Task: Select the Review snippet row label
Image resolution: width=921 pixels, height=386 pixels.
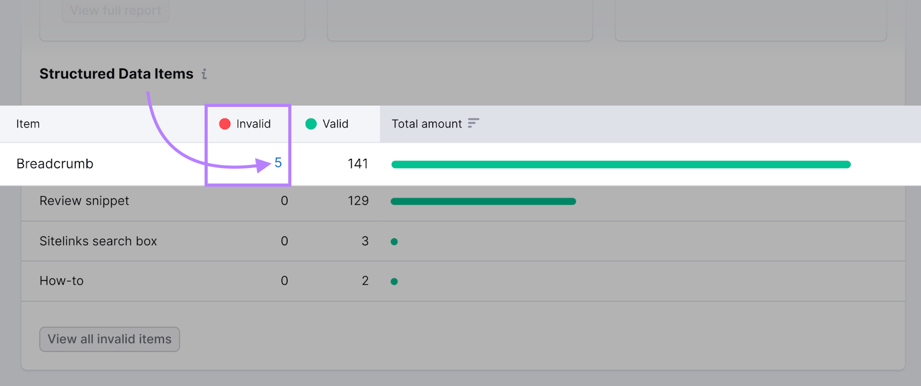Action: (x=84, y=201)
